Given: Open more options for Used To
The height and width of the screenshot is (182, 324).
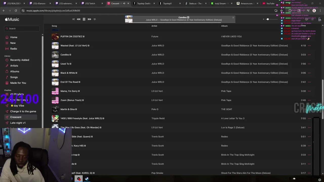Looking at the screenshot, I should tap(309, 64).
